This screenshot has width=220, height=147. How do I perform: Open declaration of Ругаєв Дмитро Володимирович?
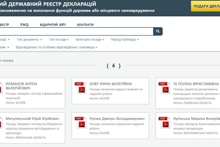117,119
